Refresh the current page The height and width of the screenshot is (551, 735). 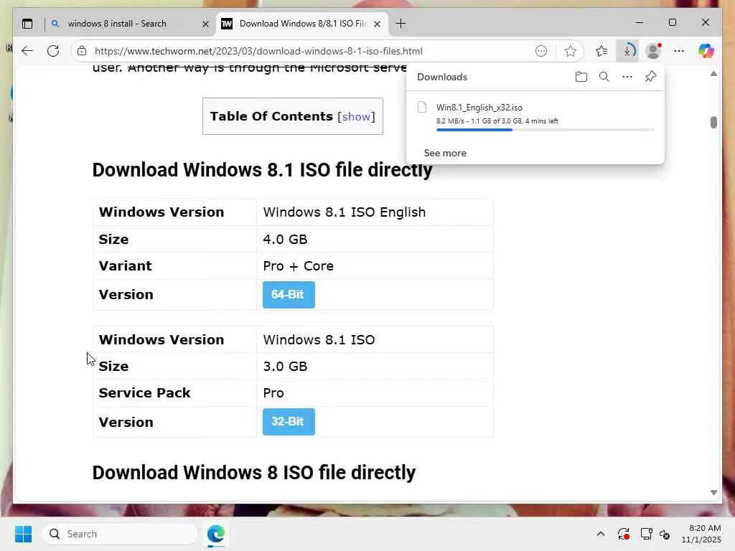[53, 51]
